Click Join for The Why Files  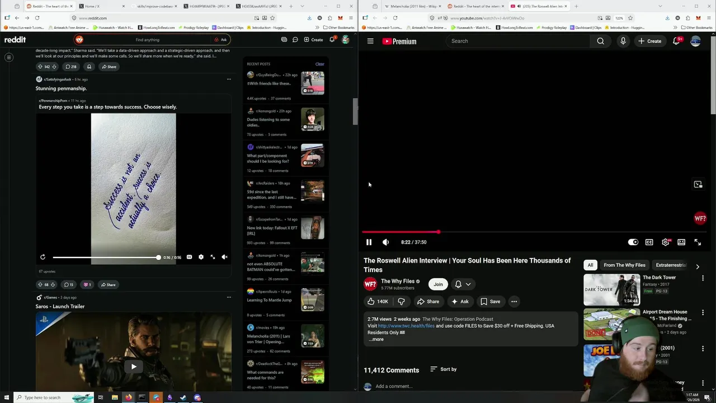tap(438, 284)
